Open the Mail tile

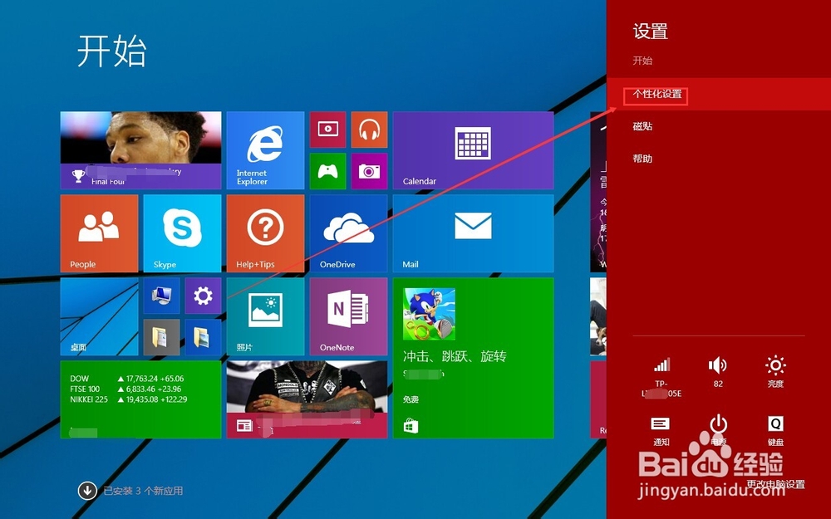472,233
